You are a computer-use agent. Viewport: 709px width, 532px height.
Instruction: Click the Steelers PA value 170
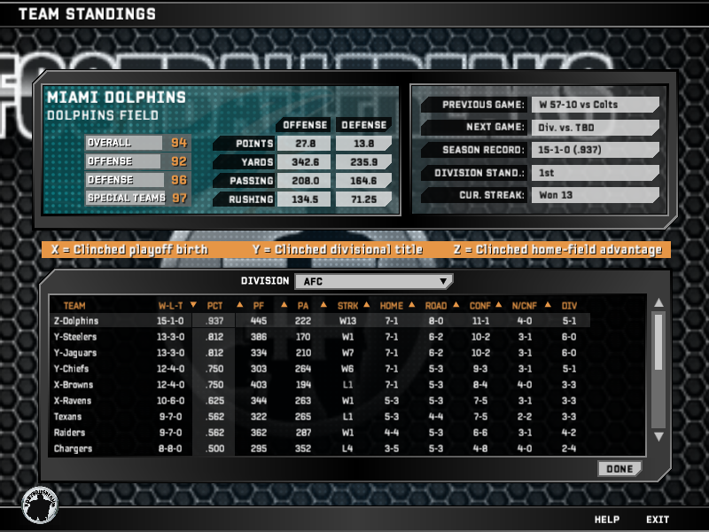[x=303, y=337]
